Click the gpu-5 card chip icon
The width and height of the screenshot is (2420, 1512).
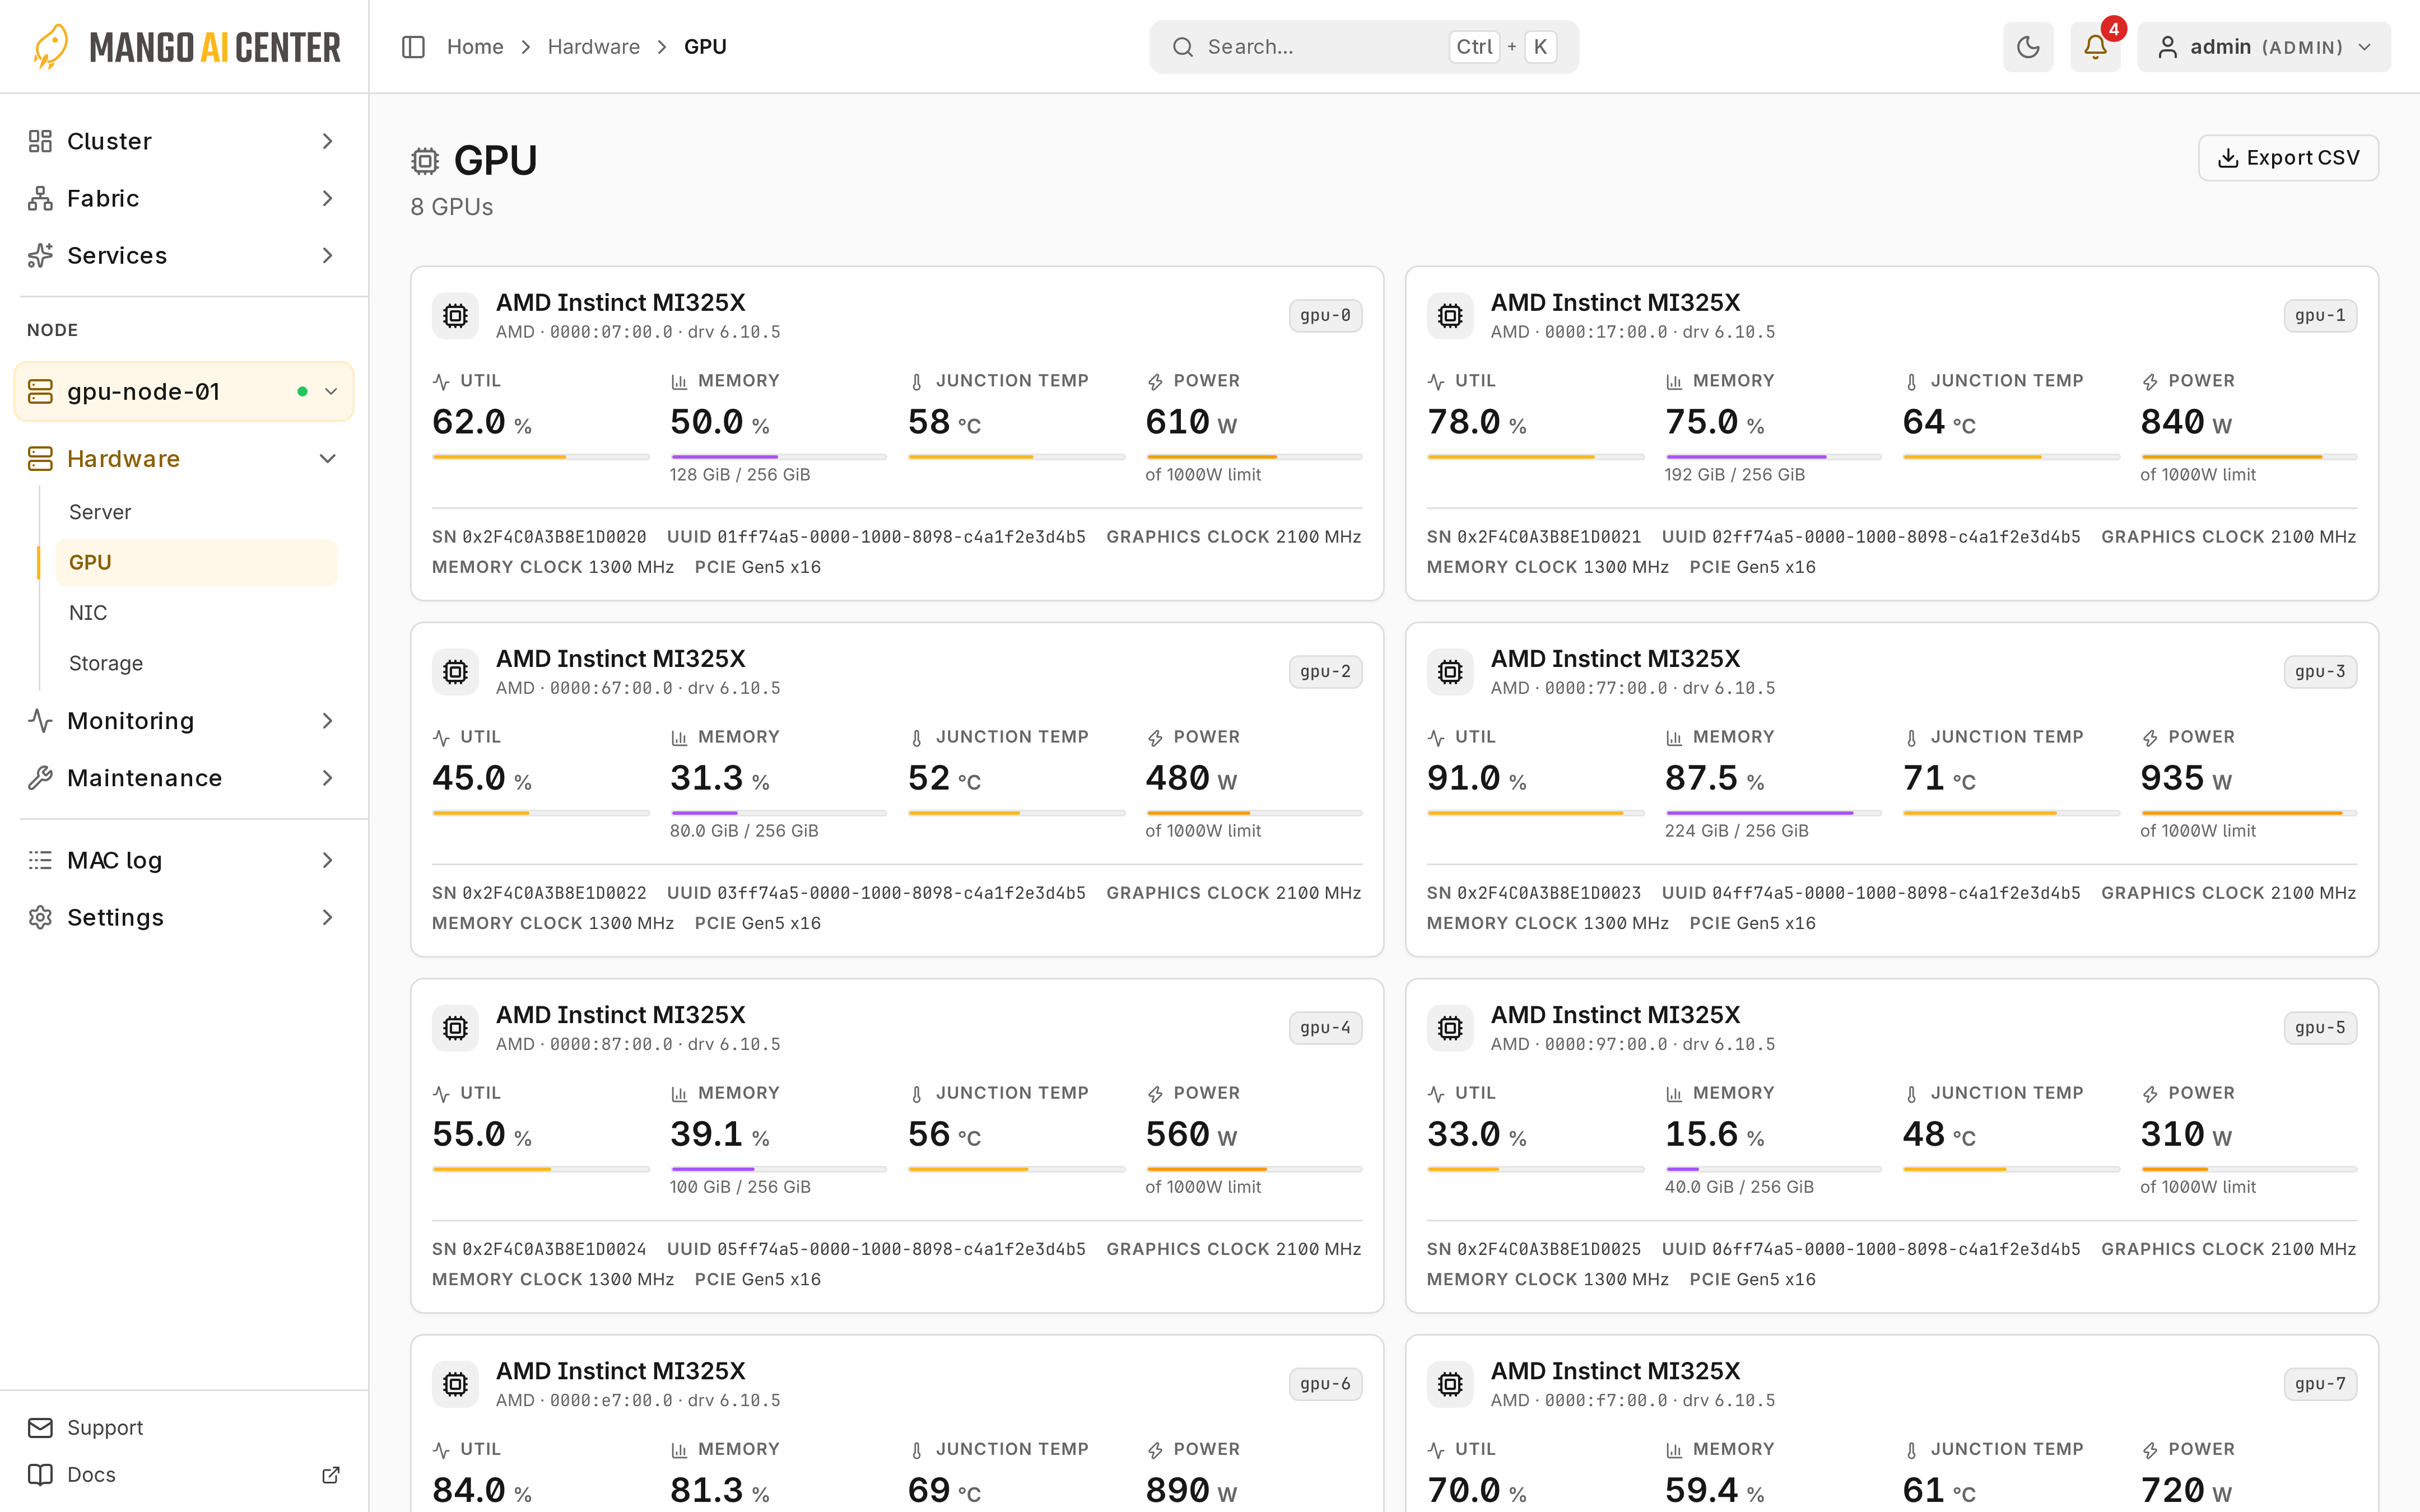[1450, 1028]
